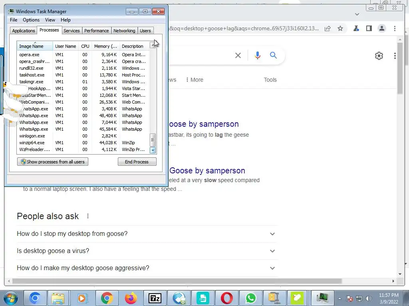The height and width of the screenshot is (306, 409).
Task: Open the File menu in Task Manager
Action: [14, 20]
